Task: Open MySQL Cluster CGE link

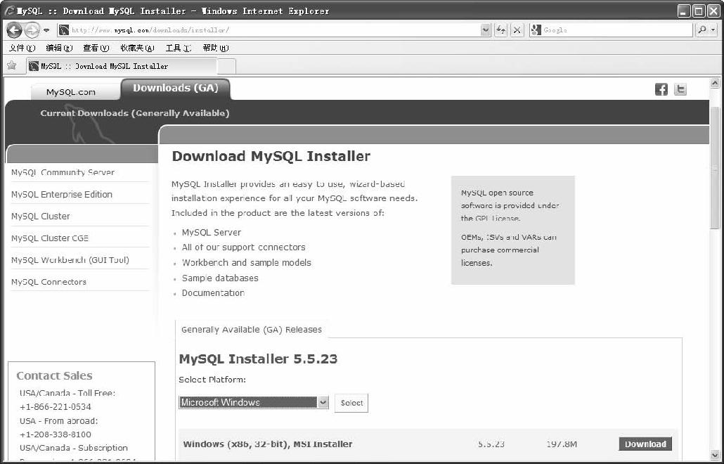Action: [x=50, y=238]
